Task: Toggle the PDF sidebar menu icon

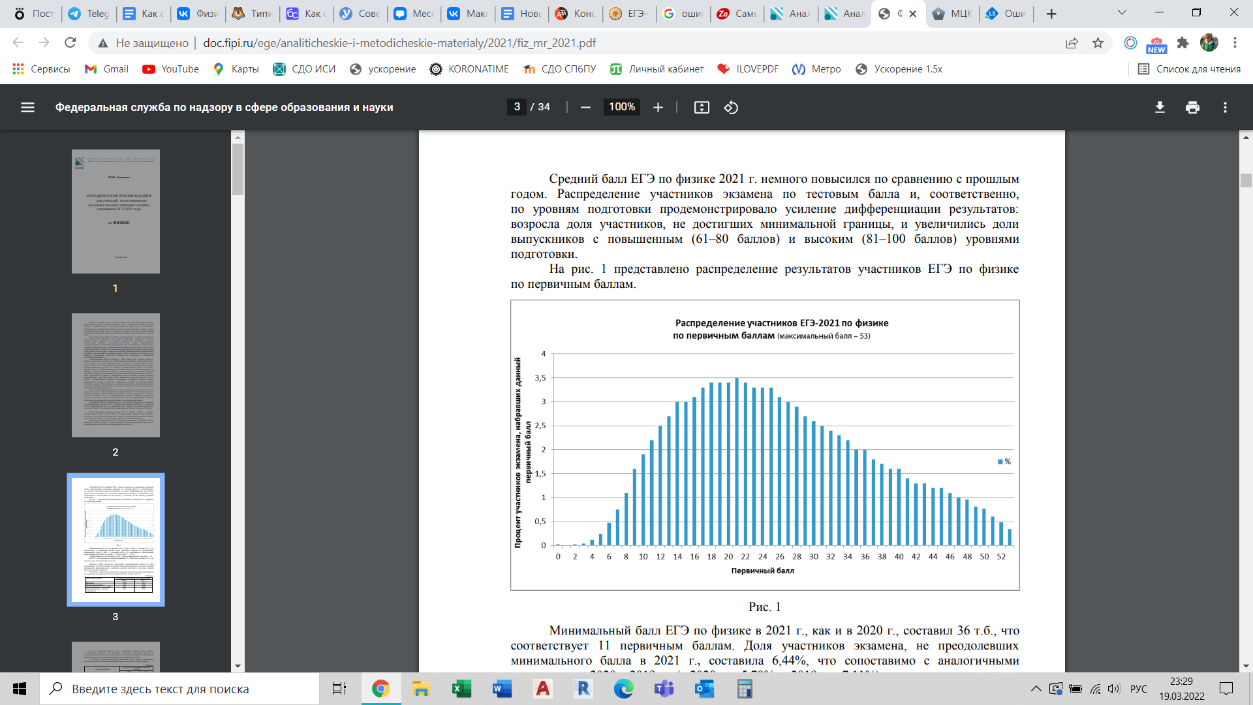Action: click(27, 108)
